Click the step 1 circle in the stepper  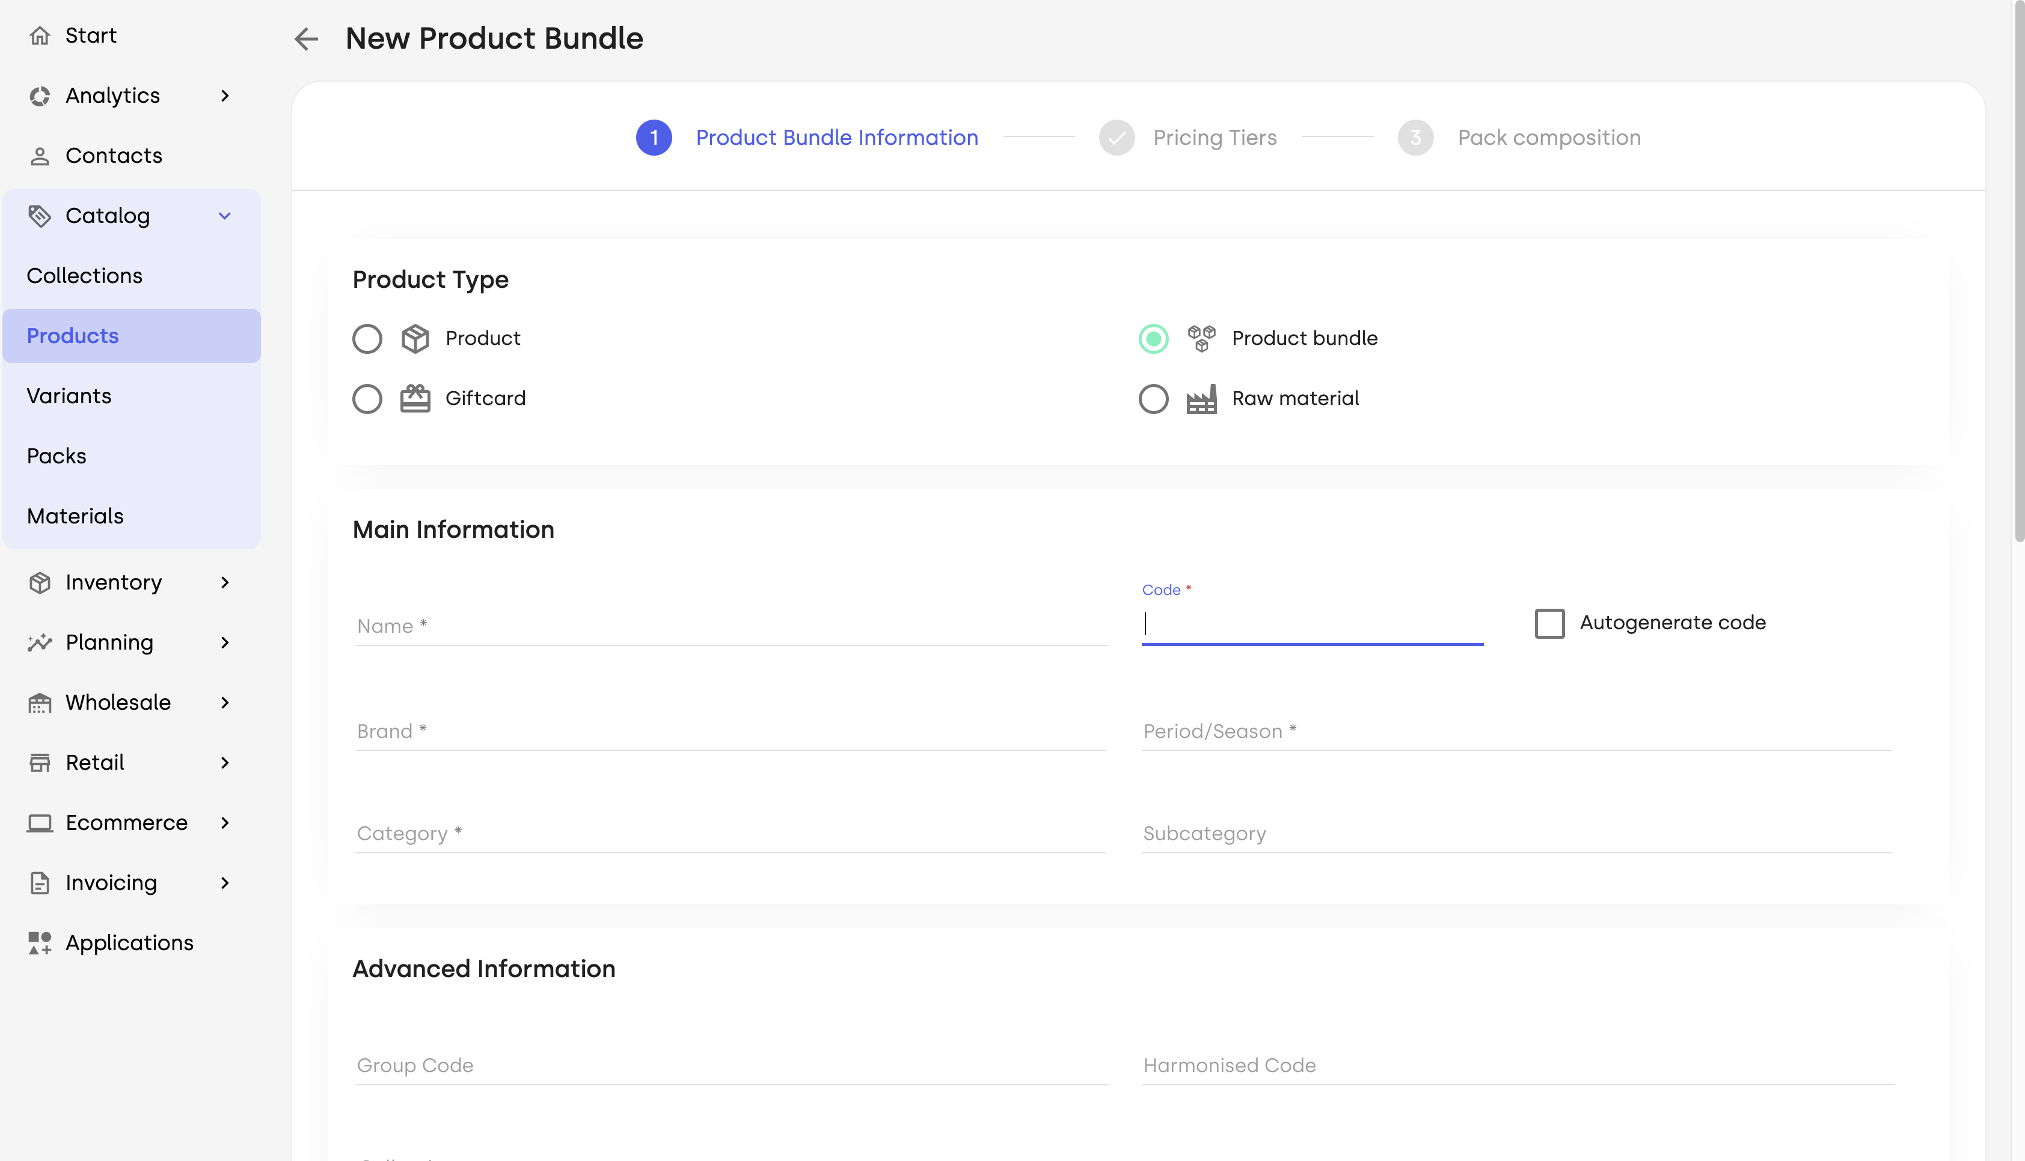point(654,137)
